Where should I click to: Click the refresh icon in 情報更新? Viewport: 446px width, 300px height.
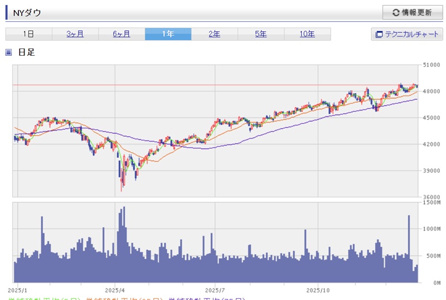pyautogui.click(x=396, y=12)
